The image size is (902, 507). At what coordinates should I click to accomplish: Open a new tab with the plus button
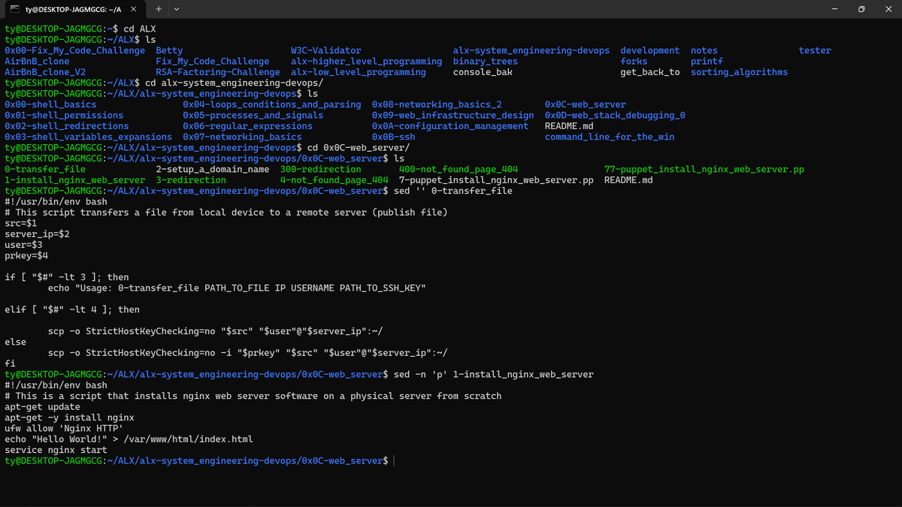pos(159,9)
